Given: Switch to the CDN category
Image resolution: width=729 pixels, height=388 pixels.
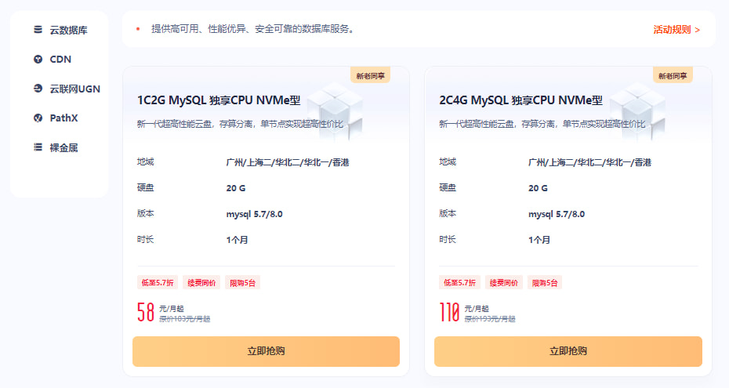Looking at the screenshot, I should coord(60,60).
